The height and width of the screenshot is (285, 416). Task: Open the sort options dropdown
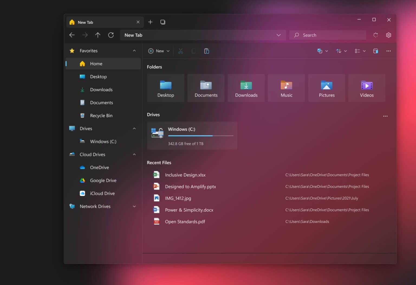point(341,51)
